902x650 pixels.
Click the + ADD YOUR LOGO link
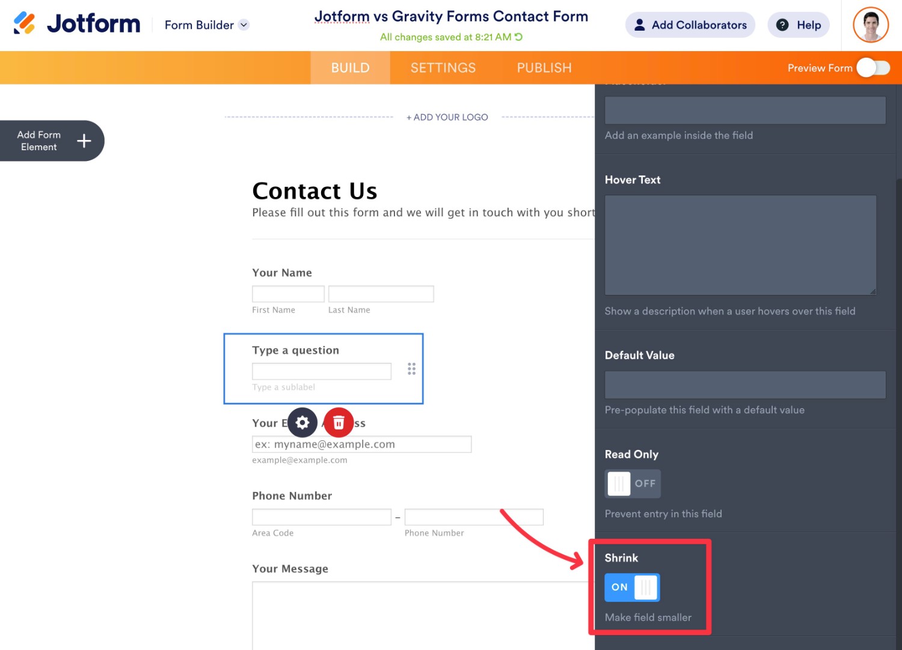pyautogui.click(x=447, y=117)
